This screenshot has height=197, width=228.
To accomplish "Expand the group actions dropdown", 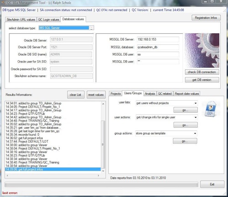I will (195, 134).
